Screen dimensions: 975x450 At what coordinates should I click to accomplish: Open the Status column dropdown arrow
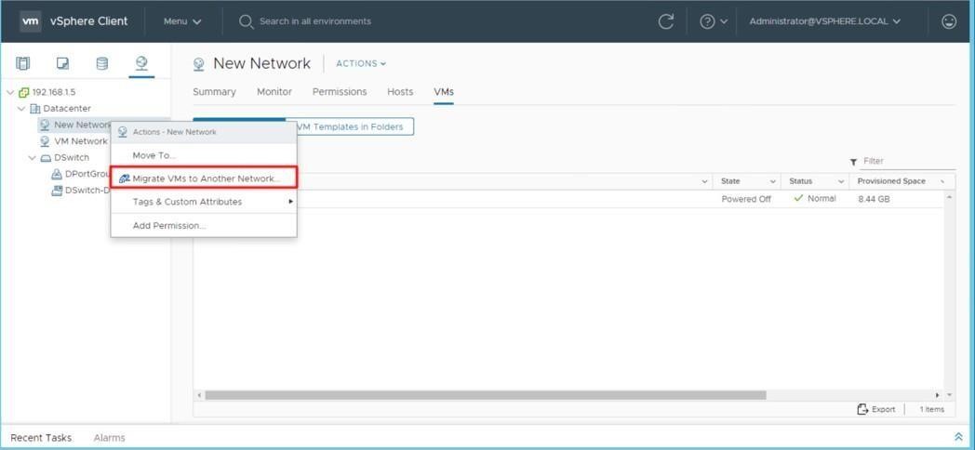pos(841,181)
